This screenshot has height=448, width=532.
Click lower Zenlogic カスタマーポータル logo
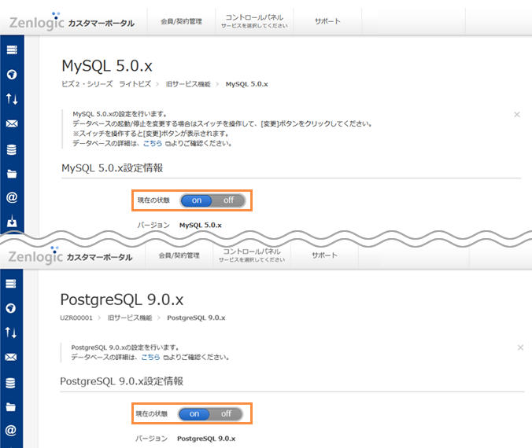point(70,256)
